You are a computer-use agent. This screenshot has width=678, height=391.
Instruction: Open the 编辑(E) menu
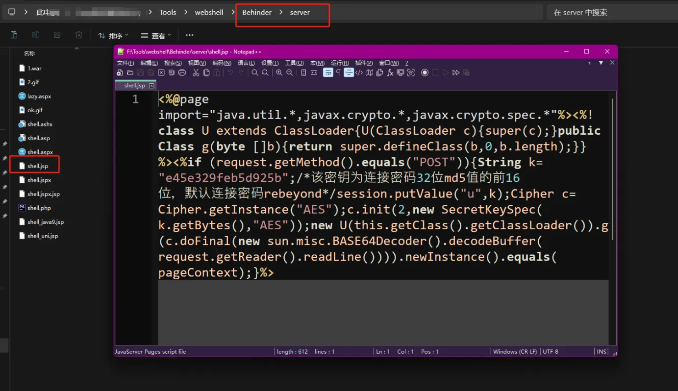click(149, 63)
